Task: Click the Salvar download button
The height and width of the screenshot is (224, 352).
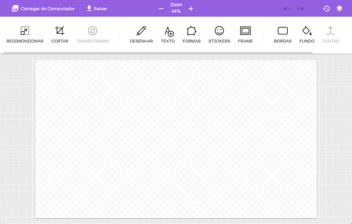Action: 97,9
